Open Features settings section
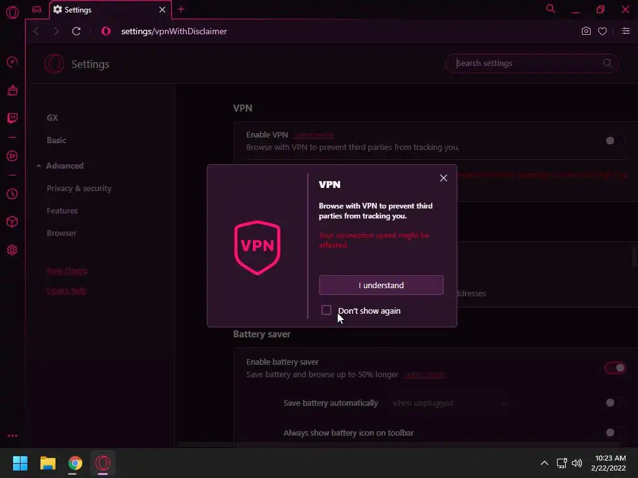Screen dimensions: 638x478 [x=62, y=210]
